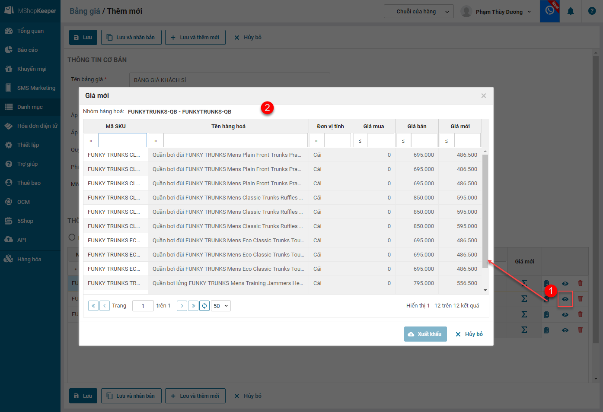The height and width of the screenshot is (412, 603).
Task: Open the Chuỗi cửa hàng dropdown
Action: pyautogui.click(x=419, y=12)
